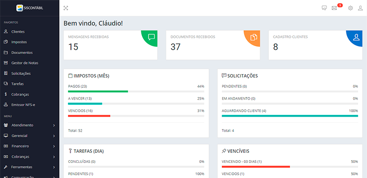
Task: Click the Siscontábil logo icon
Action: (x=19, y=8)
